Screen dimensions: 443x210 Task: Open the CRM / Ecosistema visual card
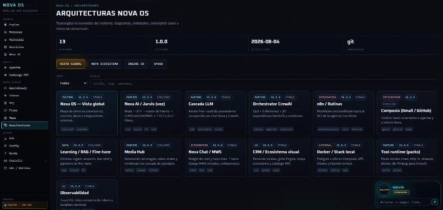pos(279,157)
